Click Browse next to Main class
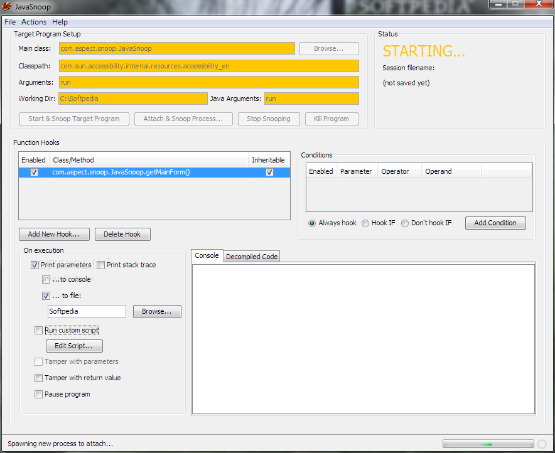This screenshot has height=453, width=555. click(329, 48)
